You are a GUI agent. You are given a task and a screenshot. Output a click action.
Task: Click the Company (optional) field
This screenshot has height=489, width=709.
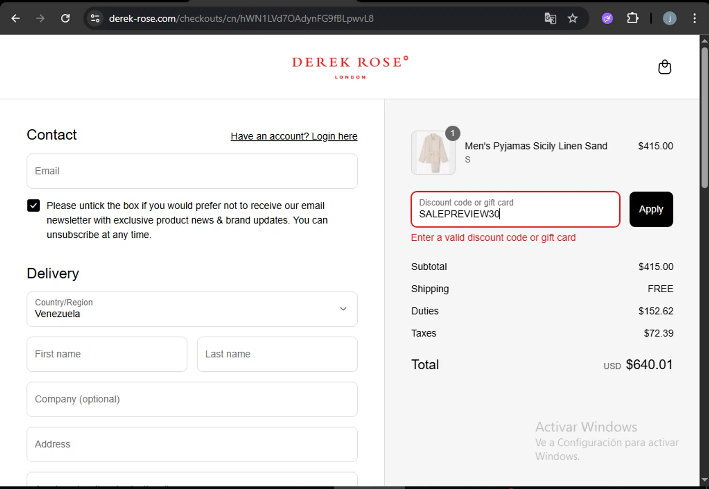[x=192, y=399]
